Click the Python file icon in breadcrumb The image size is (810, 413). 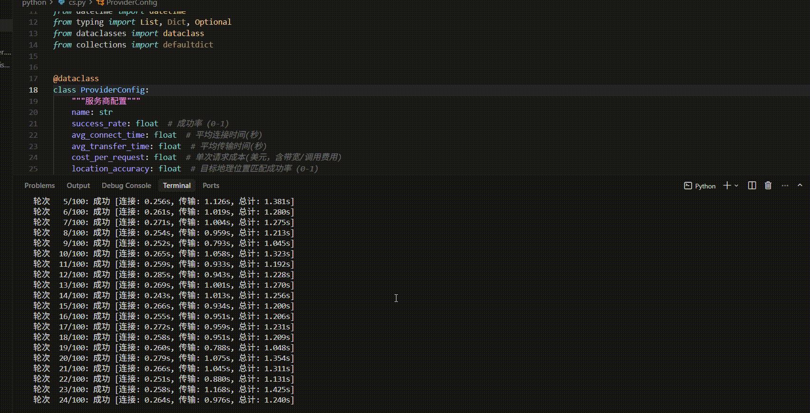(x=61, y=2)
